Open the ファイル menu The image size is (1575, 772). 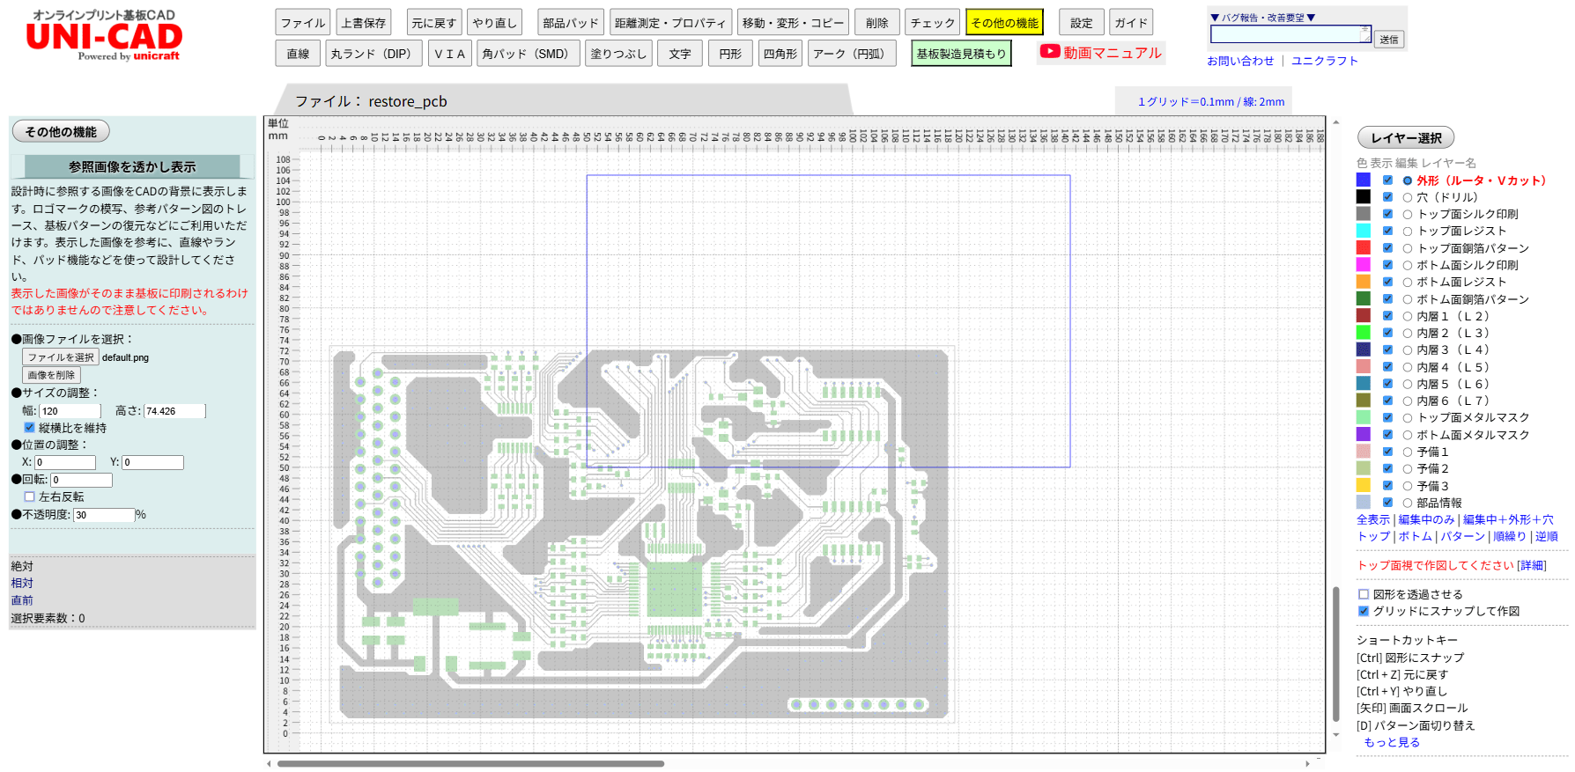coord(303,23)
